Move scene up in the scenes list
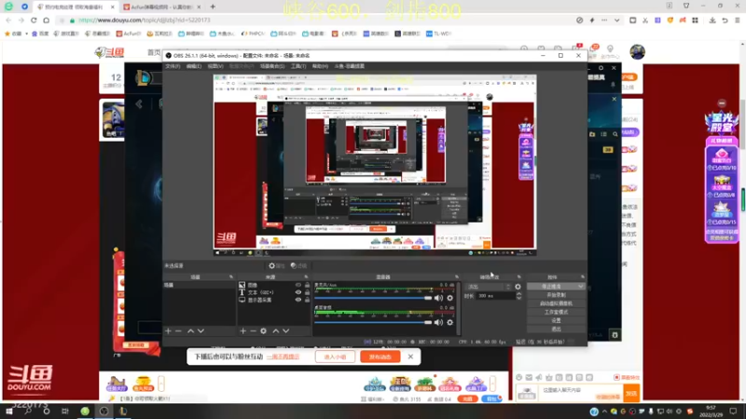 pyautogui.click(x=190, y=331)
